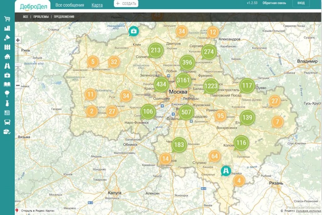Viewport: 322px width, 215px height.
Task: Open the newspaper category icon in sidebar
Action: pos(7,113)
